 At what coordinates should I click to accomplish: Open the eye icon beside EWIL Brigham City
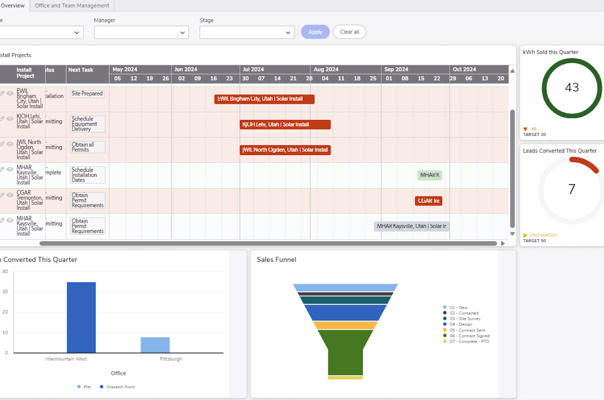click(x=10, y=93)
